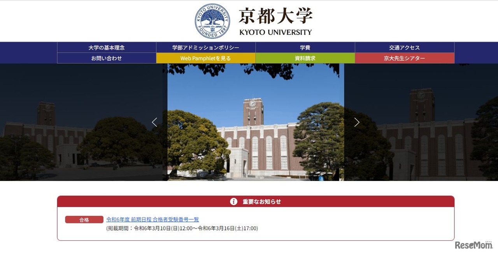Click the Kyoto University round emblem logo
The image size is (498, 254).
coord(212,21)
